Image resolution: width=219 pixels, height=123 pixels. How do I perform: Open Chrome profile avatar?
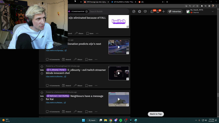tap(213, 6)
